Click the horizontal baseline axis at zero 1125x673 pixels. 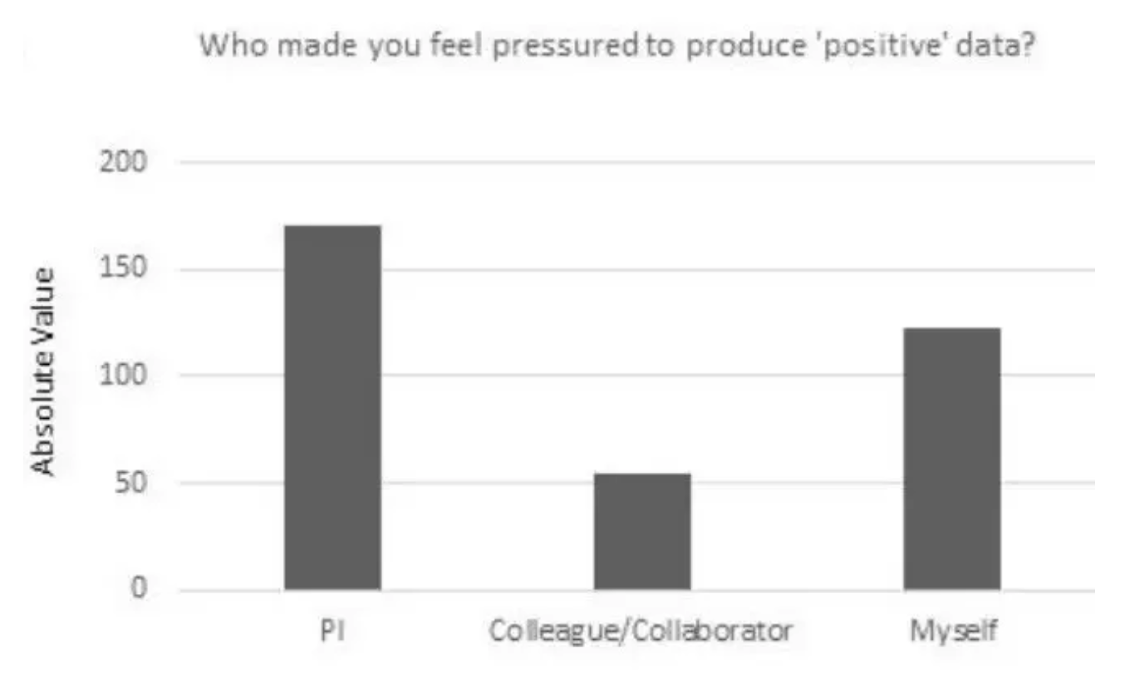coord(636,591)
